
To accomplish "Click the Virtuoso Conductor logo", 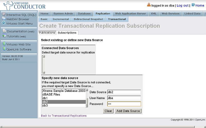I will pos(24,6).
